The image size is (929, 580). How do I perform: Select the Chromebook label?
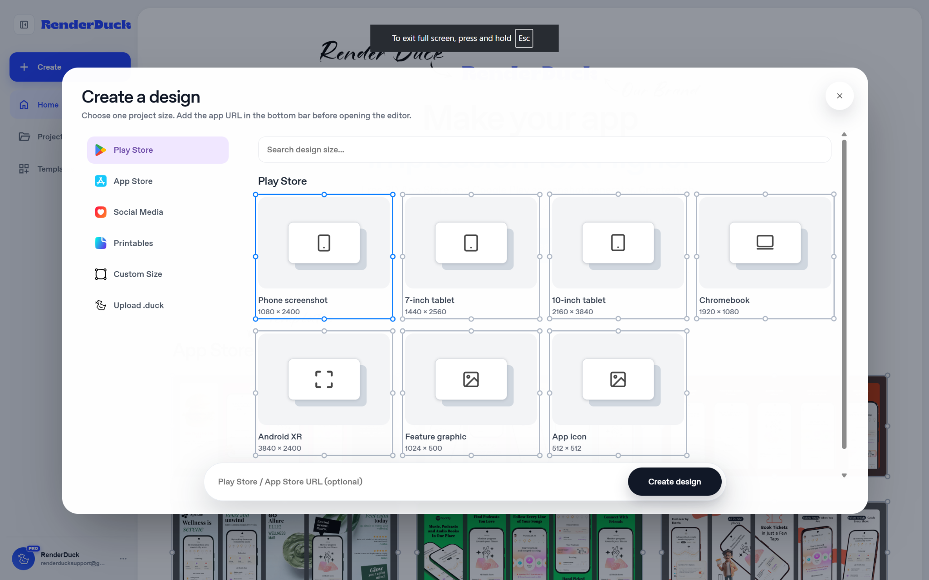[724, 300]
